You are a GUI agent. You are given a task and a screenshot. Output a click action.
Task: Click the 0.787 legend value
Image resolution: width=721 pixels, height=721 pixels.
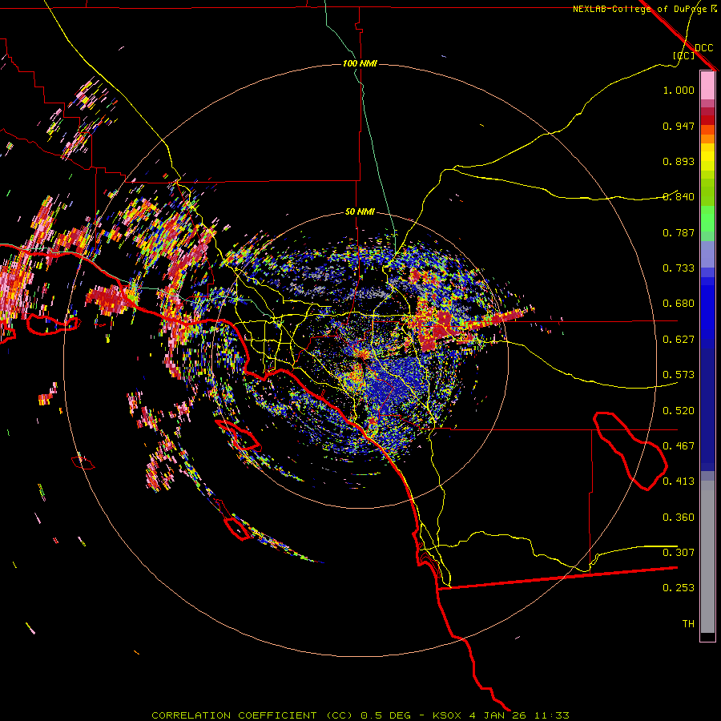tap(679, 232)
